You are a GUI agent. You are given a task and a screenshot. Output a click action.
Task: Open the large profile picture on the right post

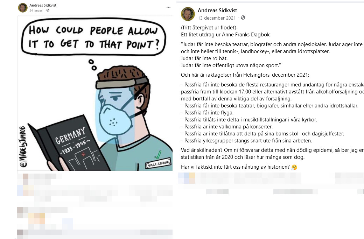point(188,14)
